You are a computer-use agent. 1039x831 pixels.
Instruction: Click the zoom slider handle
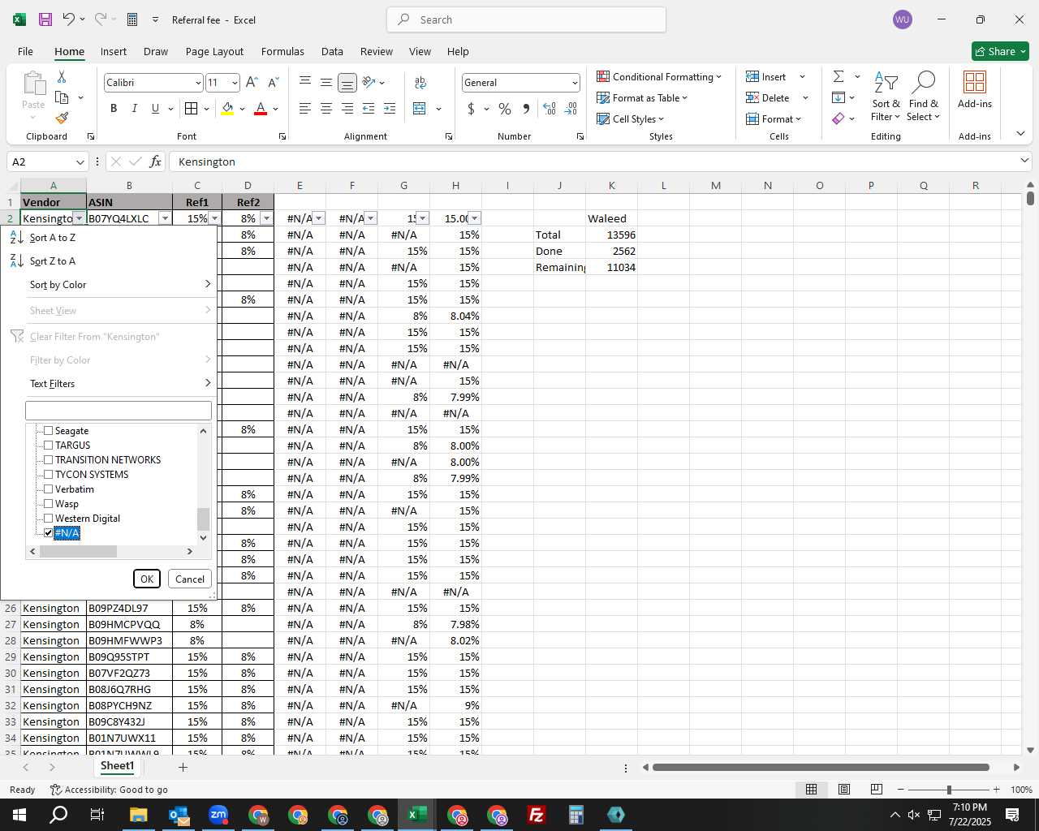[x=948, y=790]
